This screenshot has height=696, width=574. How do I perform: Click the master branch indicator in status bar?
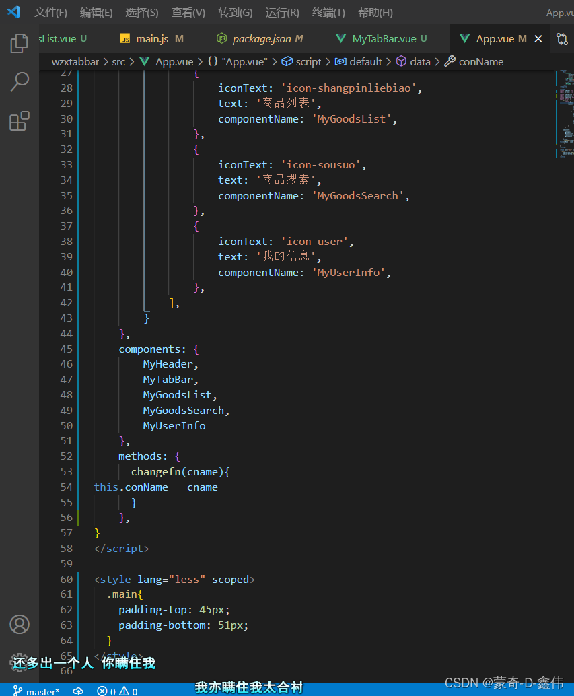[x=36, y=691]
